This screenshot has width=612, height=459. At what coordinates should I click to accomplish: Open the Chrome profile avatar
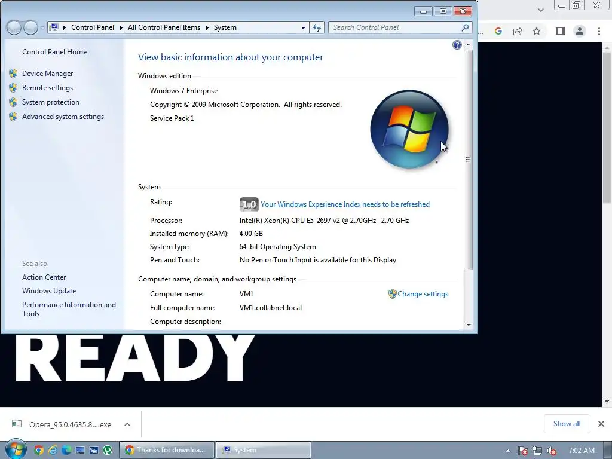point(580,31)
